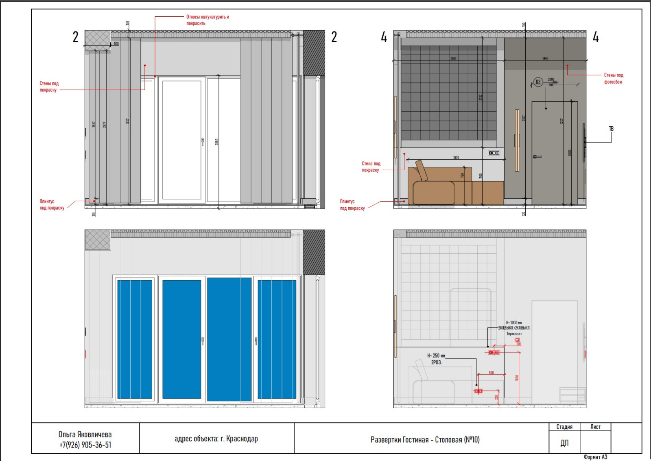Click the "Термостат" text label
651x461 pixels.
pos(514,334)
